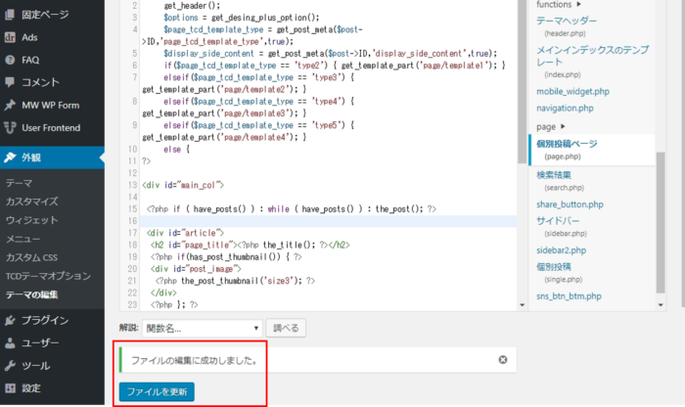This screenshot has width=685, height=407.
Task: Click the 調べる lookup button
Action: click(288, 328)
